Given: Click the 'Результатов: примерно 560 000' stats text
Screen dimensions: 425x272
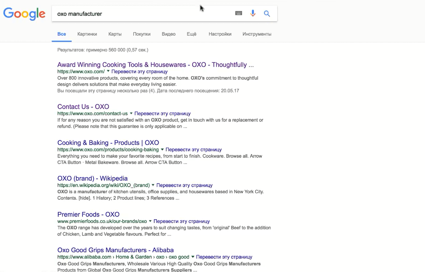Looking at the screenshot, I should tap(103, 50).
